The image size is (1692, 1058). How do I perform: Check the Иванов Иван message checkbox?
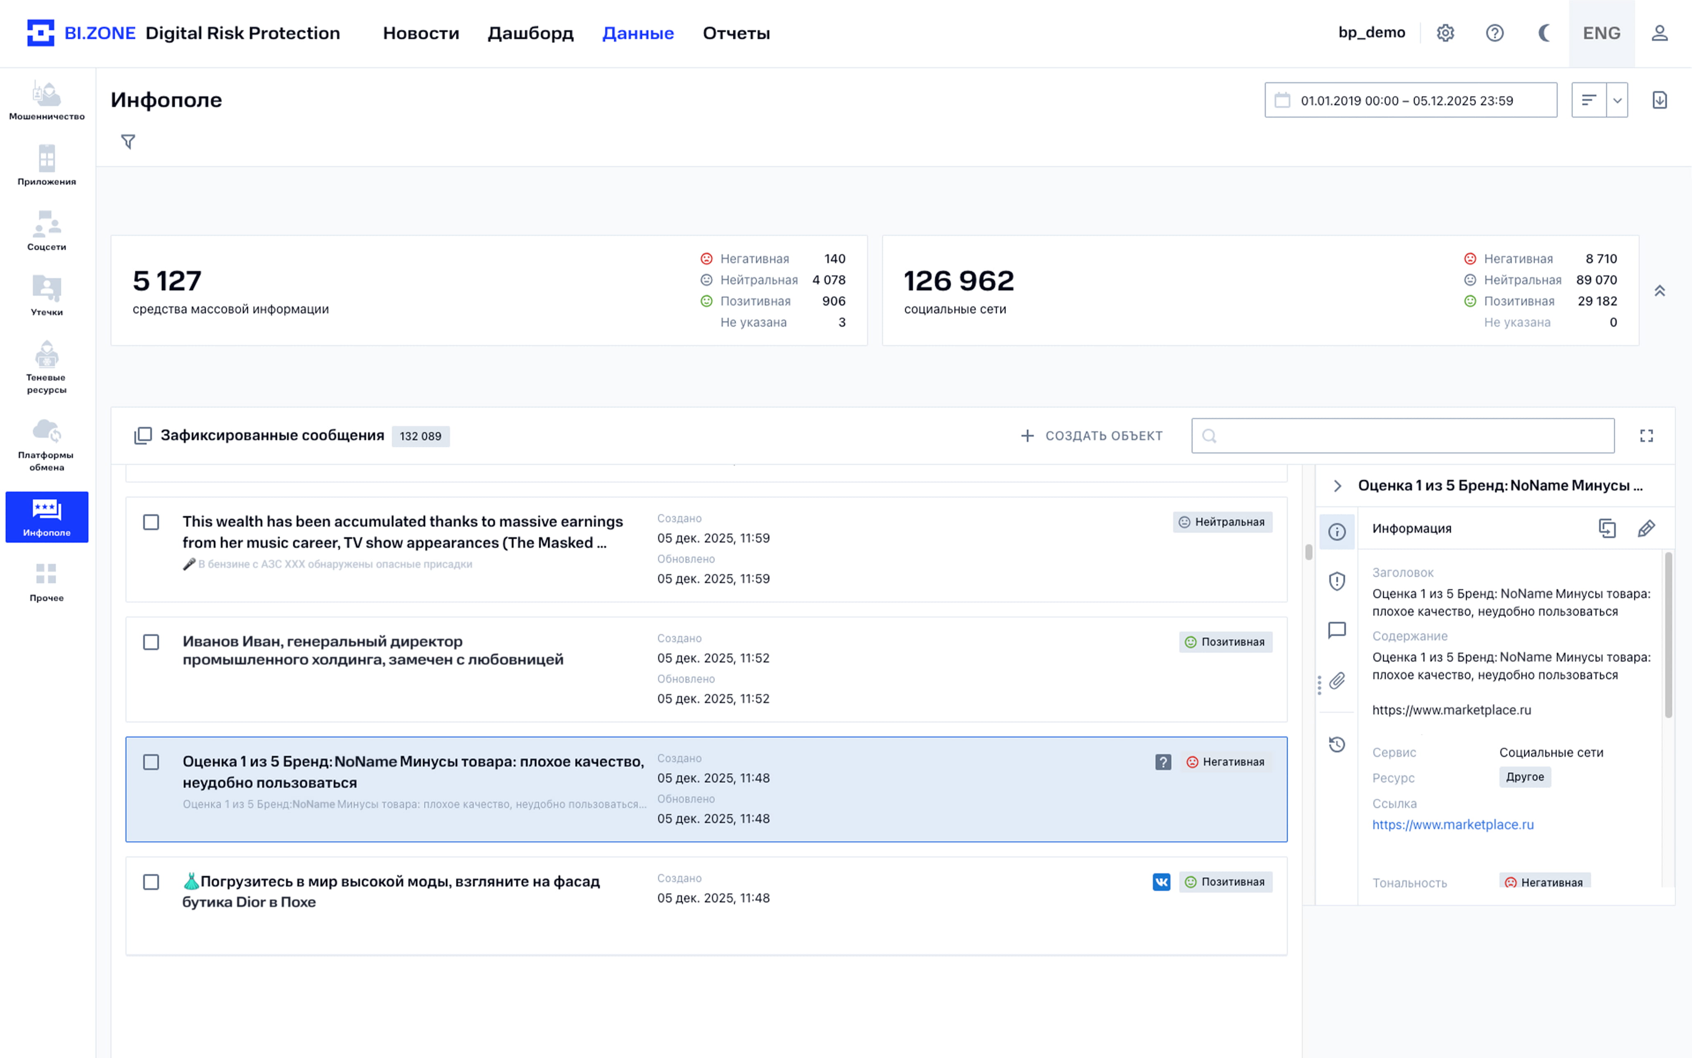(151, 642)
